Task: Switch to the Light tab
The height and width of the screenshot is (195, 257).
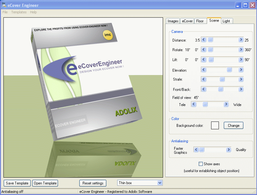Action: [227, 21]
